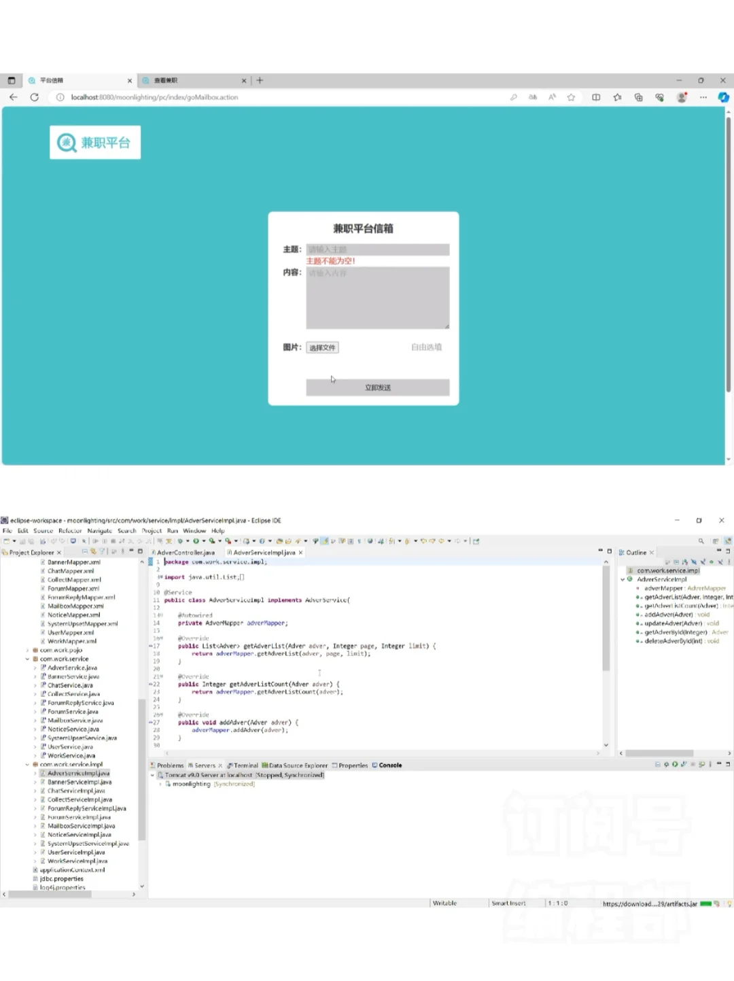Click the Eclipse Debug bug icon
The image size is (734, 981).
click(180, 541)
